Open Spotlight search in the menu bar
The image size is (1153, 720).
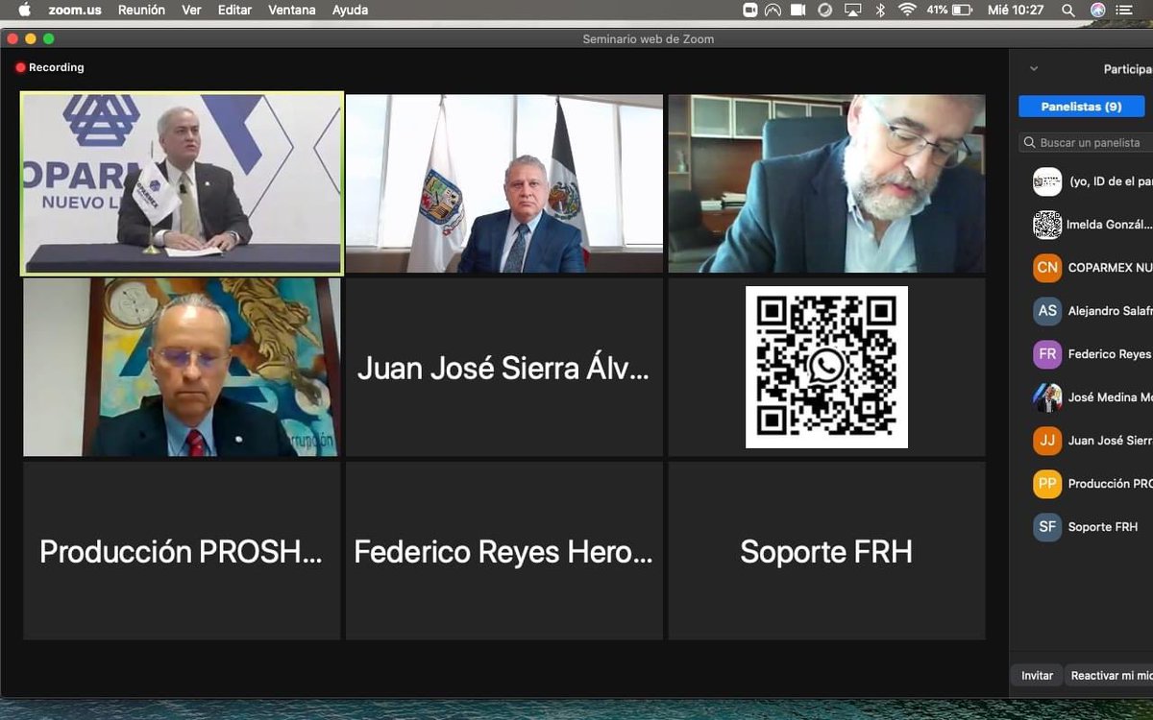pos(1067,10)
